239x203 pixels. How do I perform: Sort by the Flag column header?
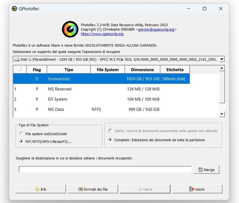click(37, 70)
